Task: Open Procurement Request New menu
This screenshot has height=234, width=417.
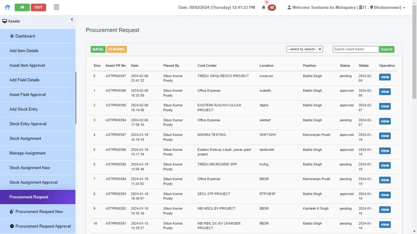Action: pos(38,211)
